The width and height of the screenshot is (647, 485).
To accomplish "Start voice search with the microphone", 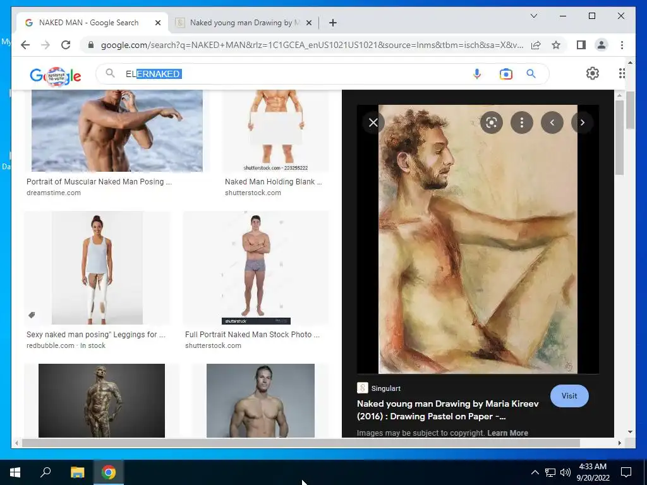I will [x=476, y=74].
